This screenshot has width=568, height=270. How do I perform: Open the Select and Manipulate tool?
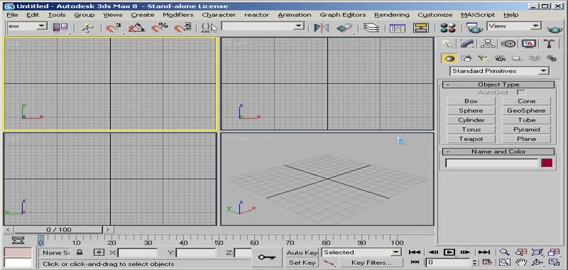click(87, 28)
